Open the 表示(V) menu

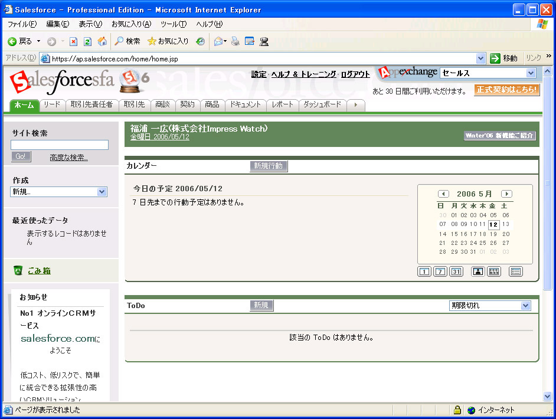pos(90,24)
